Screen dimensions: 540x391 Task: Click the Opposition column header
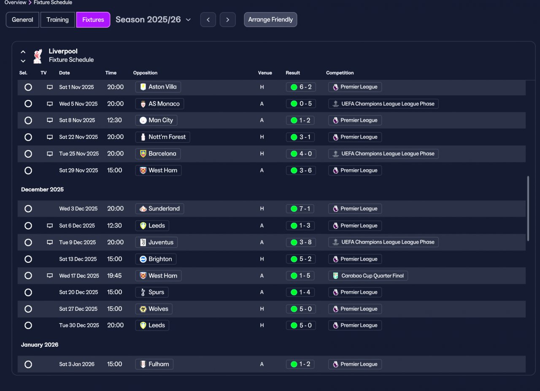[145, 73]
